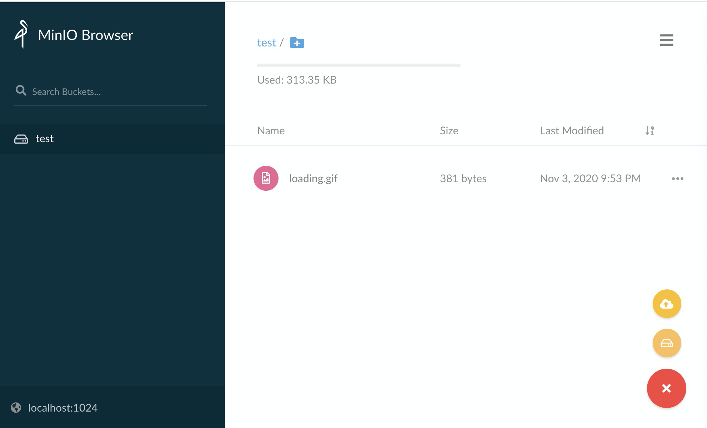Click the 381 bytes size value
The height and width of the screenshot is (428, 707).
(463, 179)
